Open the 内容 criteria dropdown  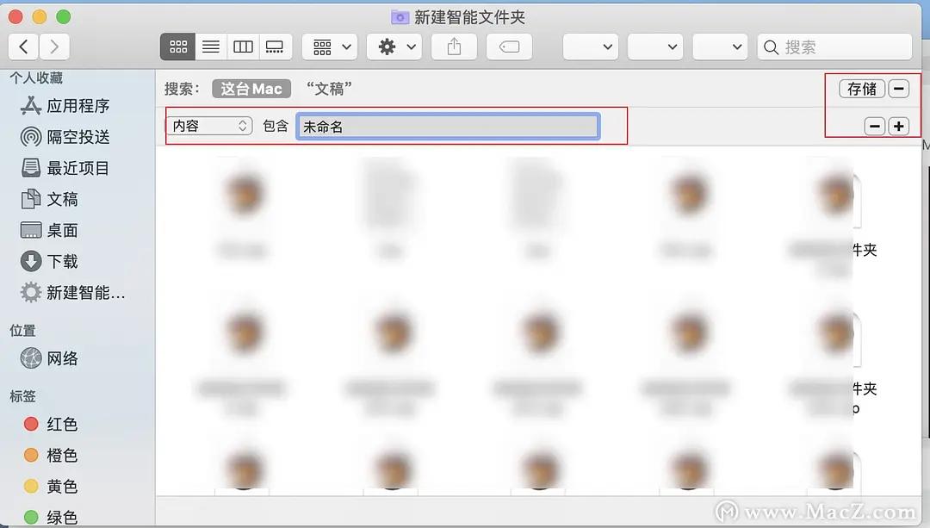[x=209, y=125]
